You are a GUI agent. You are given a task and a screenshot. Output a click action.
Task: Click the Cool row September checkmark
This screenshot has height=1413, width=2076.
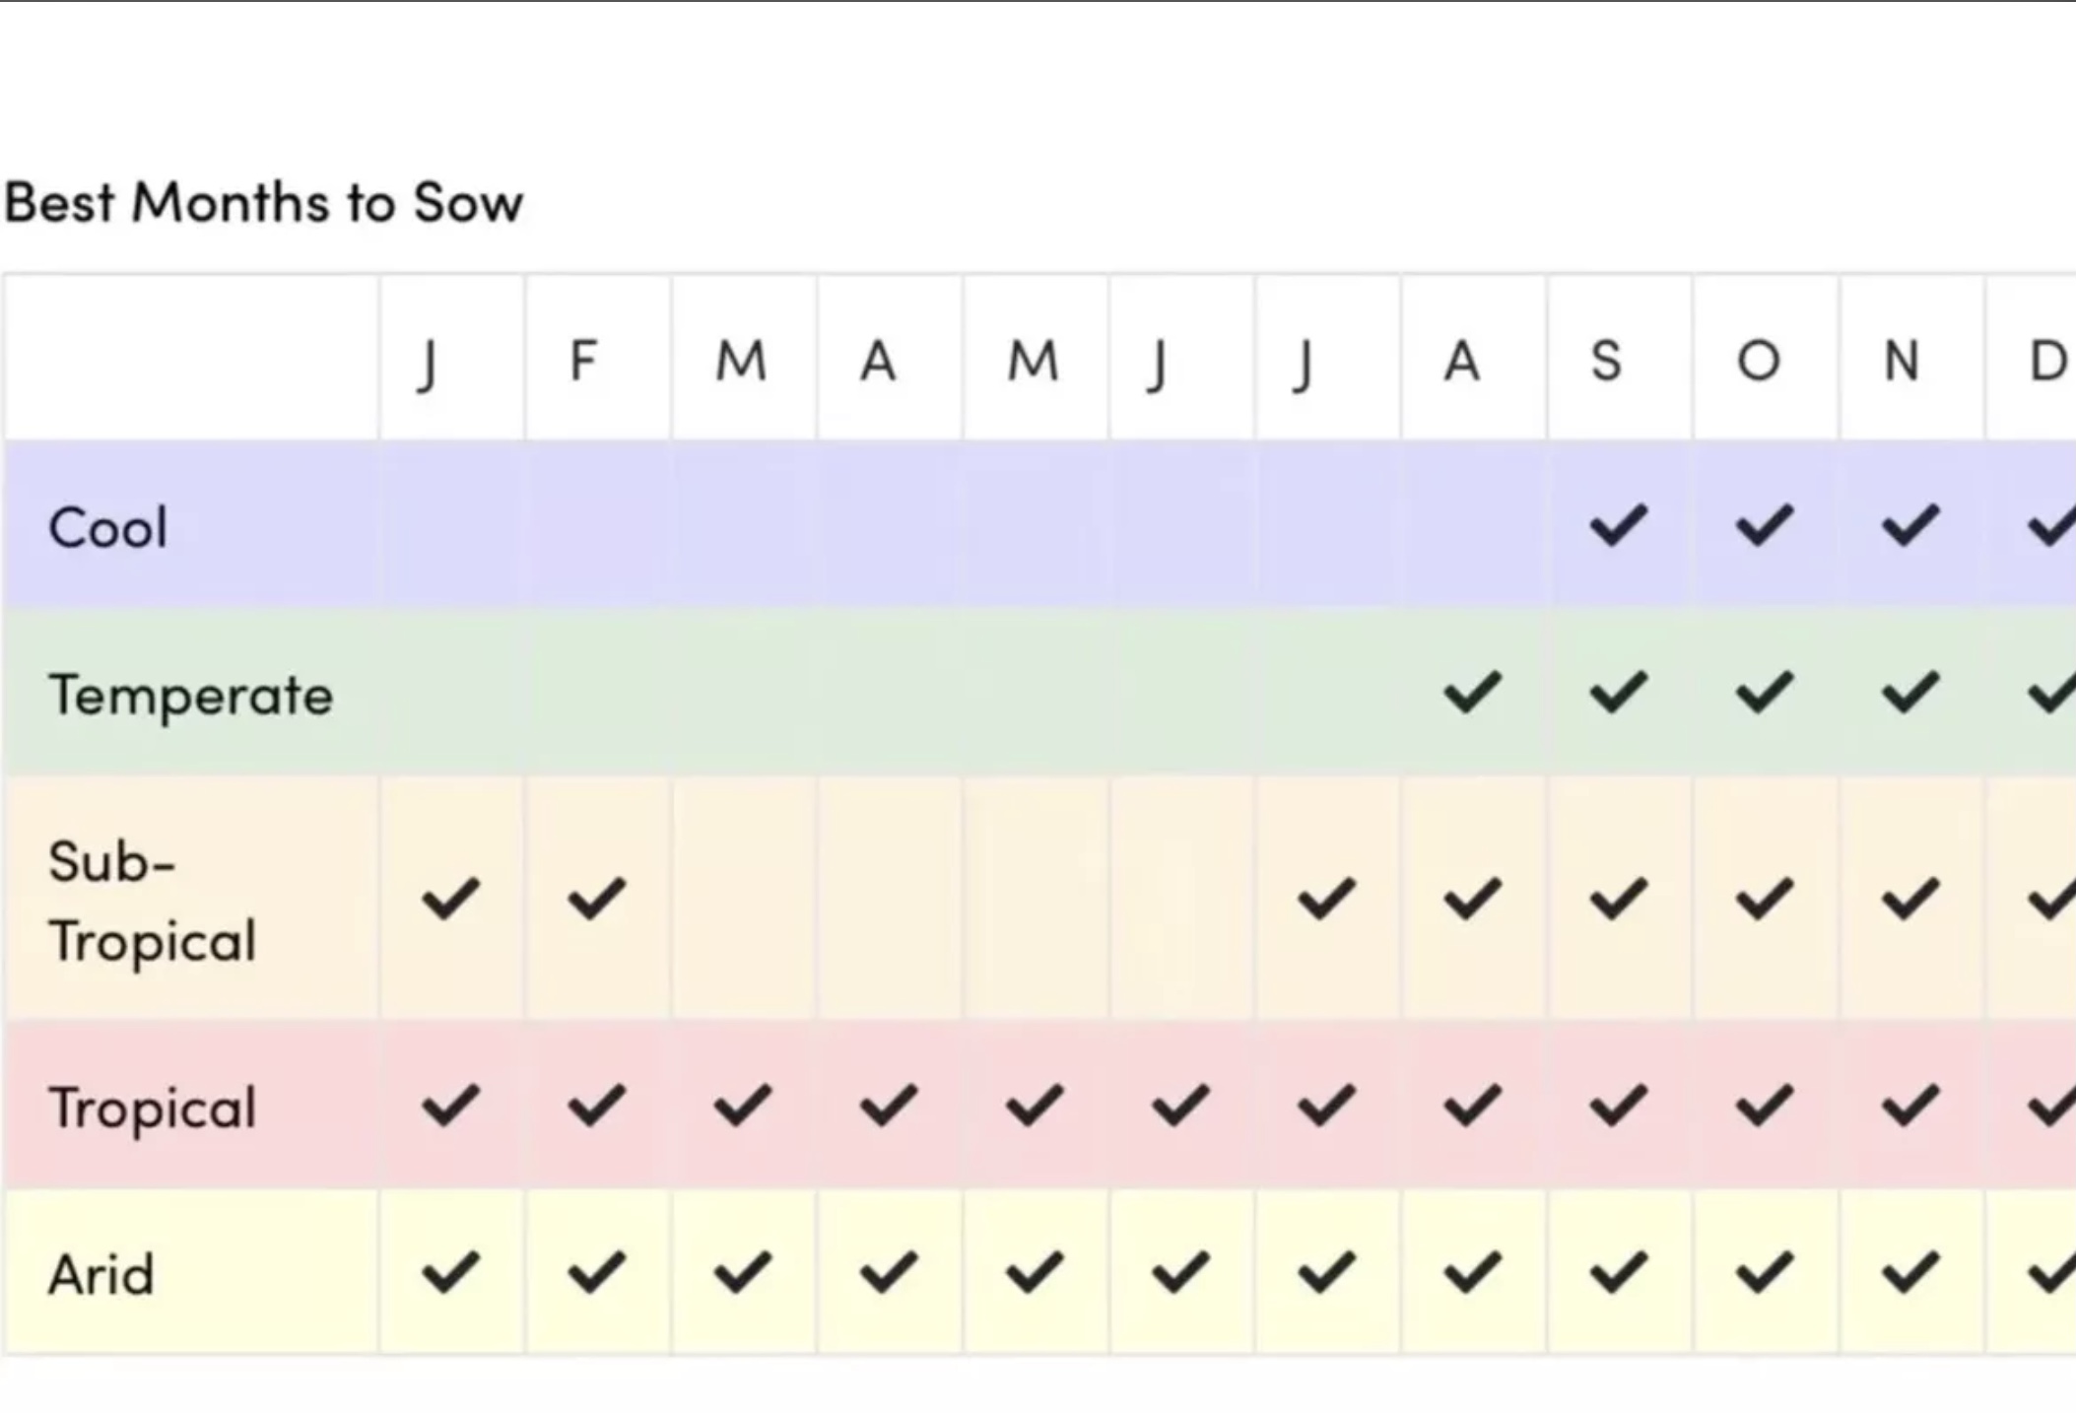point(1618,524)
